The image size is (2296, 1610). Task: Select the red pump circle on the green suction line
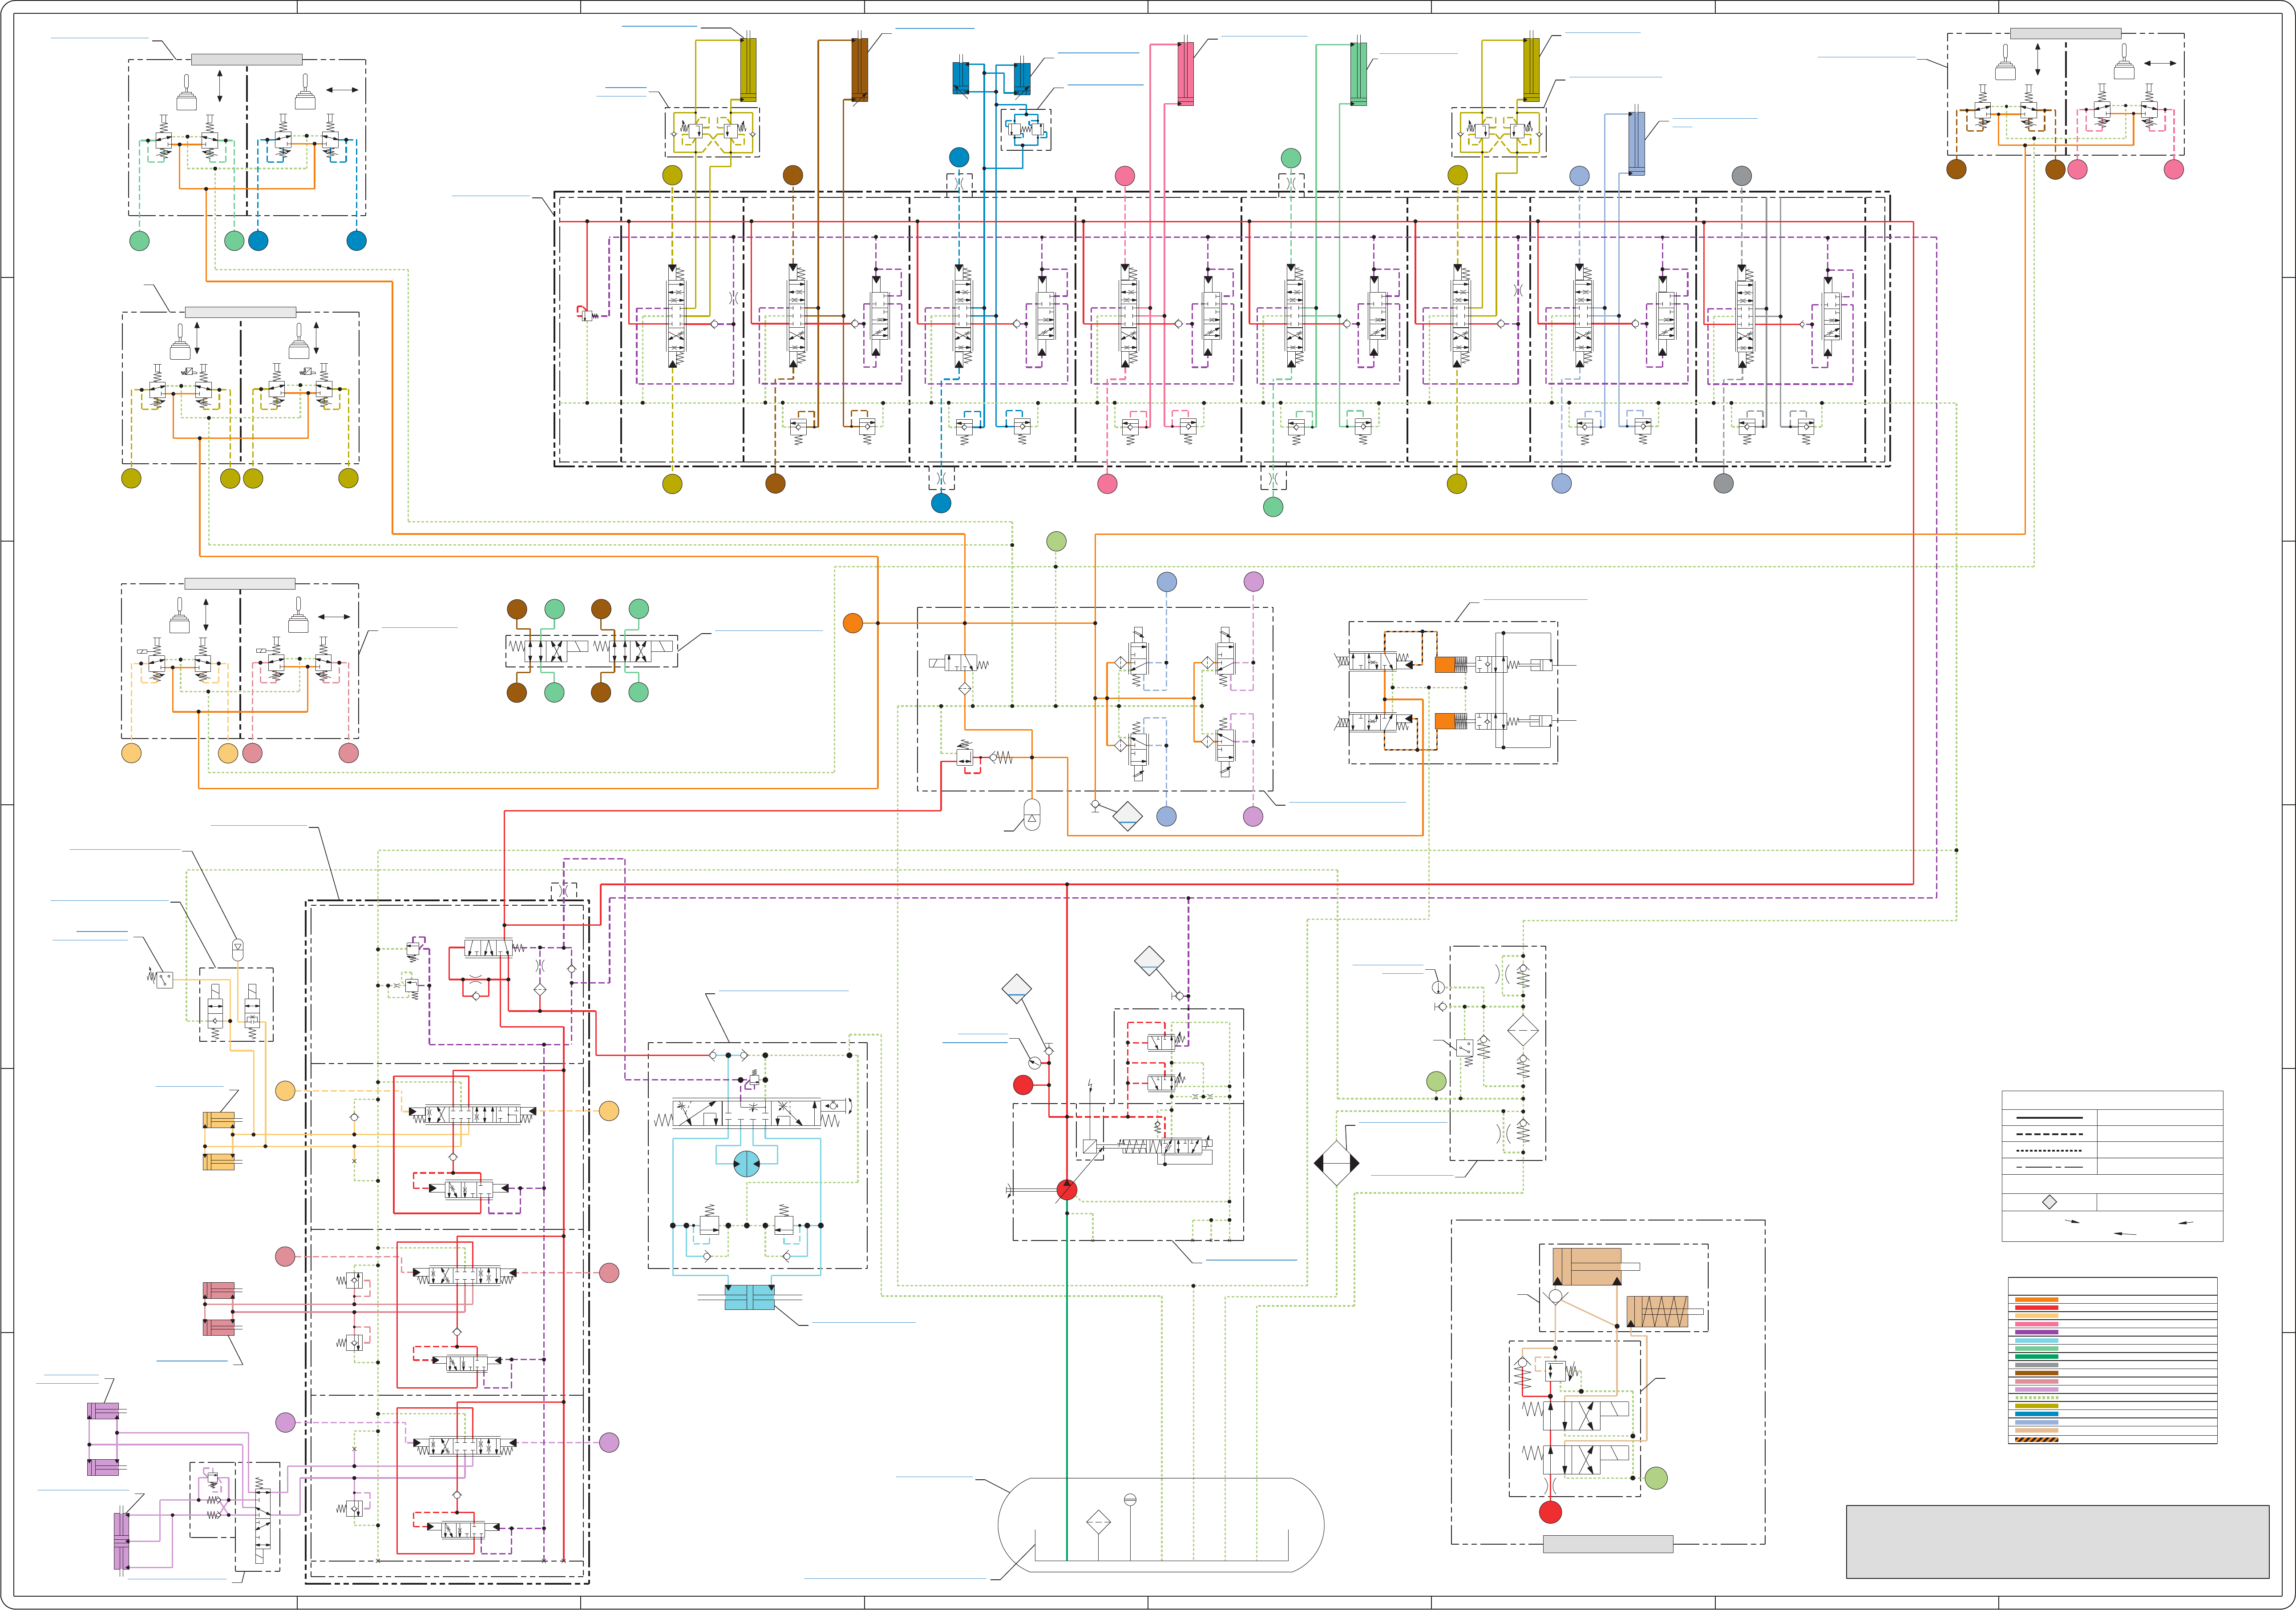point(1067,1189)
